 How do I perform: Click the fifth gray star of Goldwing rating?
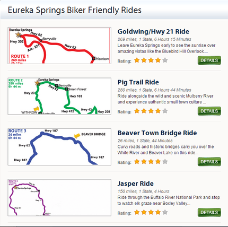pos(165,60)
